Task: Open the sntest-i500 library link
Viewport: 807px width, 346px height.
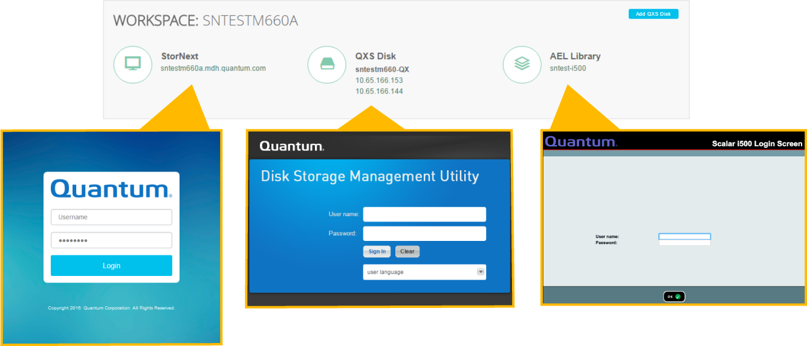Action: [x=568, y=68]
